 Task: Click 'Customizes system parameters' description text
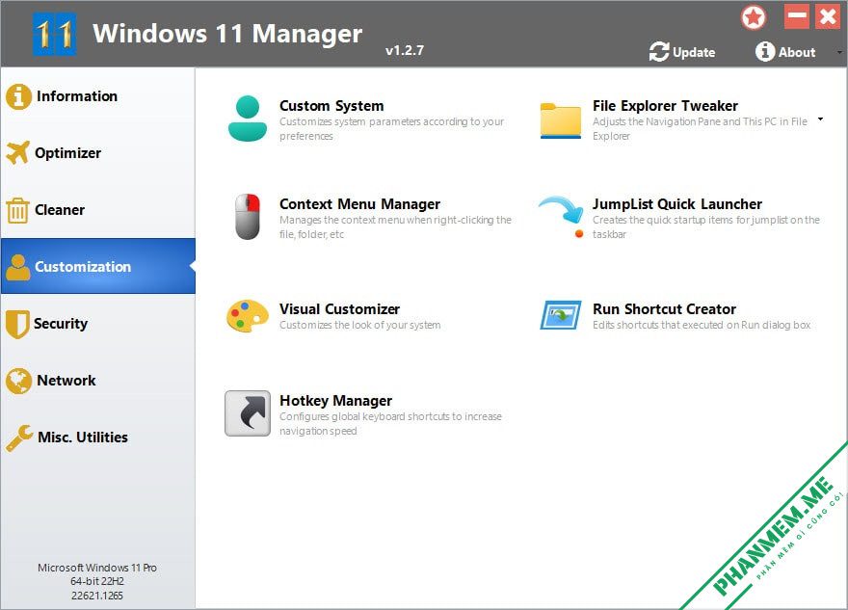391,129
